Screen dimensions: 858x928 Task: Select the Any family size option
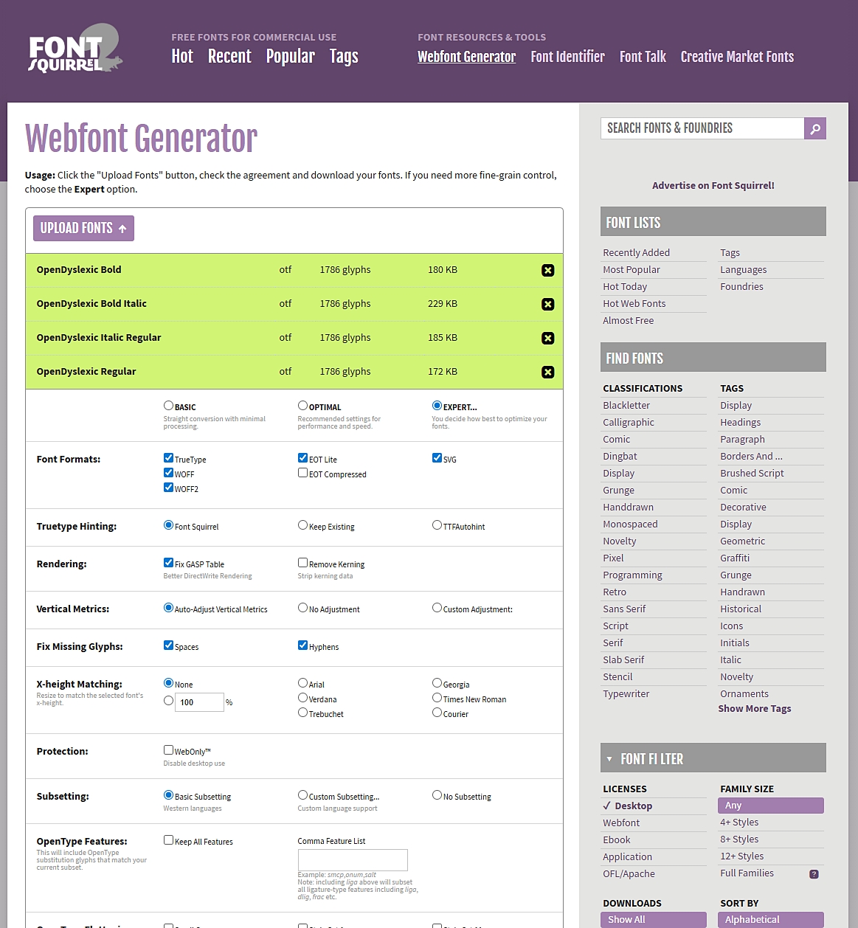pyautogui.click(x=771, y=806)
